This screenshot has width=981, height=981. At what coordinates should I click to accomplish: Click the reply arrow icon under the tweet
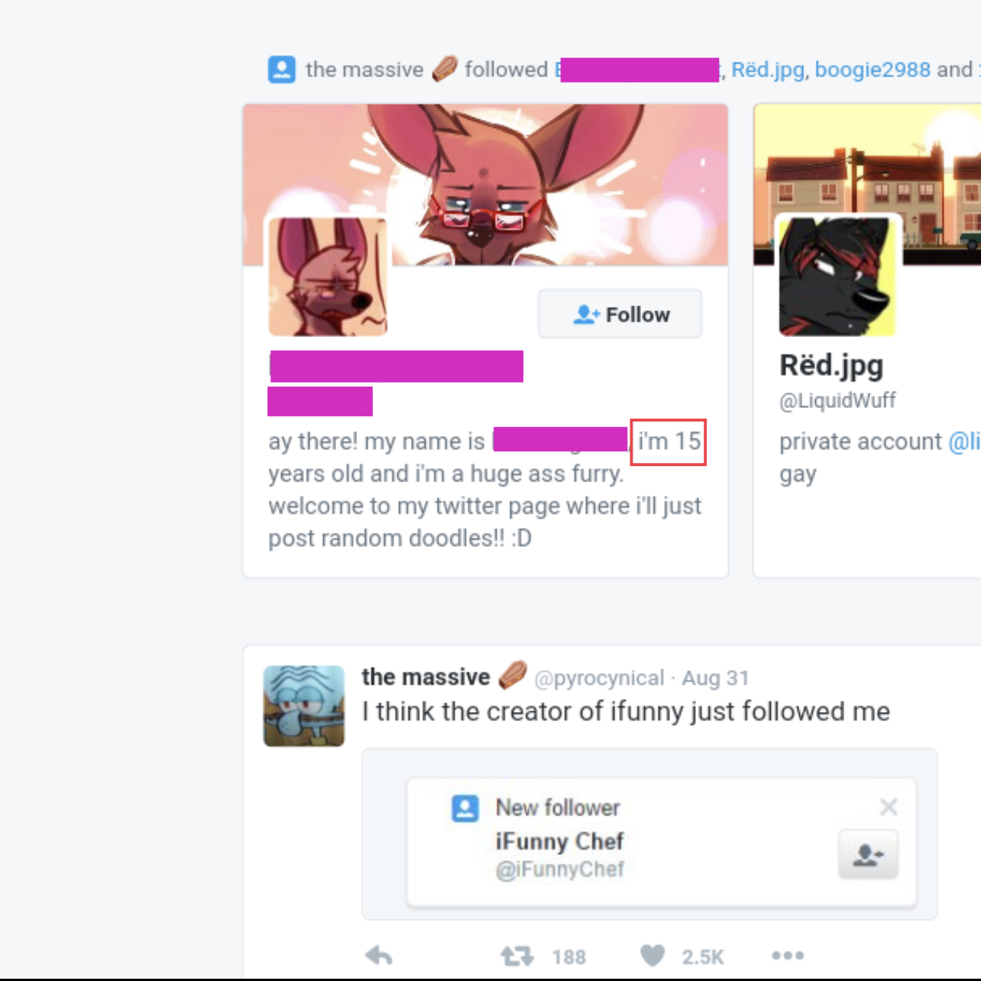(x=379, y=955)
